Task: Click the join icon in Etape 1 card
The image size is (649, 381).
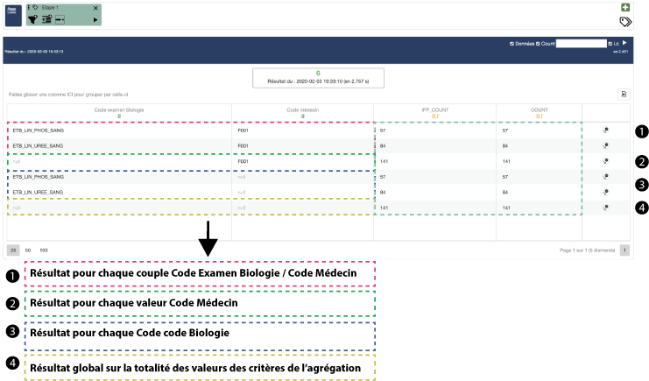Action: (x=60, y=18)
